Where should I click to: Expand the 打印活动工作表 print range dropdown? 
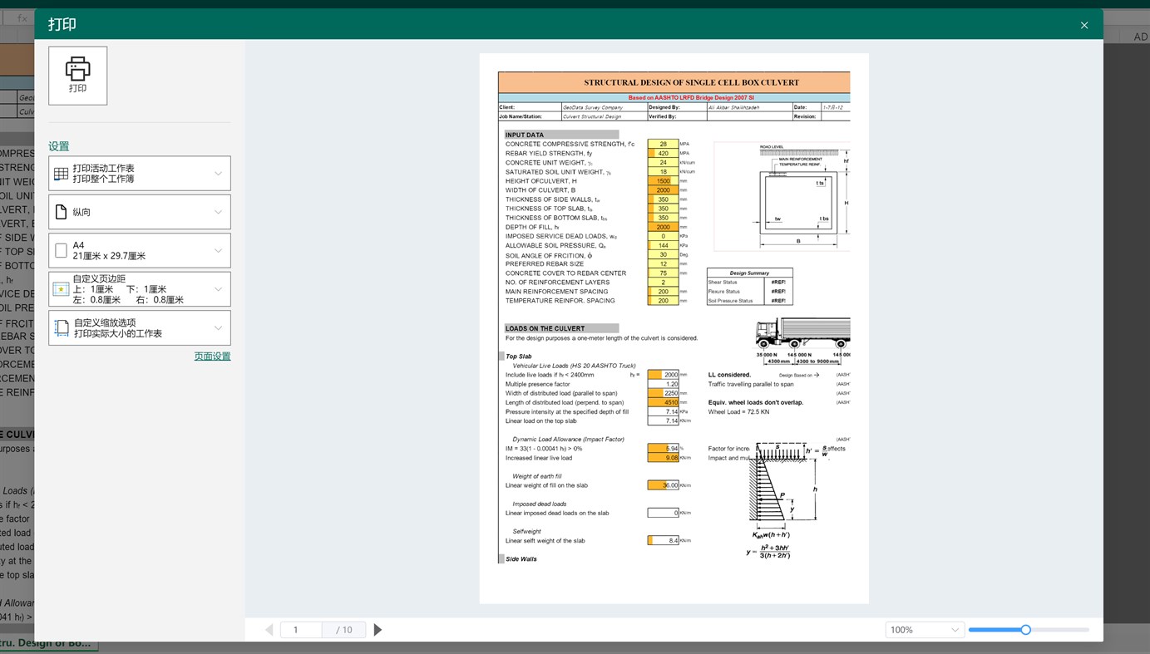pos(216,173)
